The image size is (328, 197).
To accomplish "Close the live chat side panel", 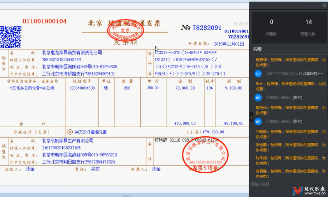I will (x=324, y=5).
